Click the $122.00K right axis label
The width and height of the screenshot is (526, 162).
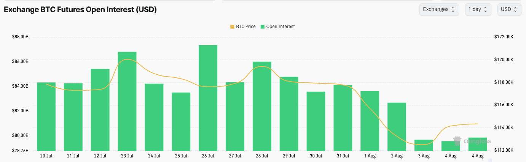pos(504,37)
